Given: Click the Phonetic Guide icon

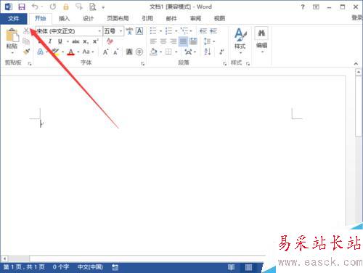Looking at the screenshot, I should click(x=129, y=31).
